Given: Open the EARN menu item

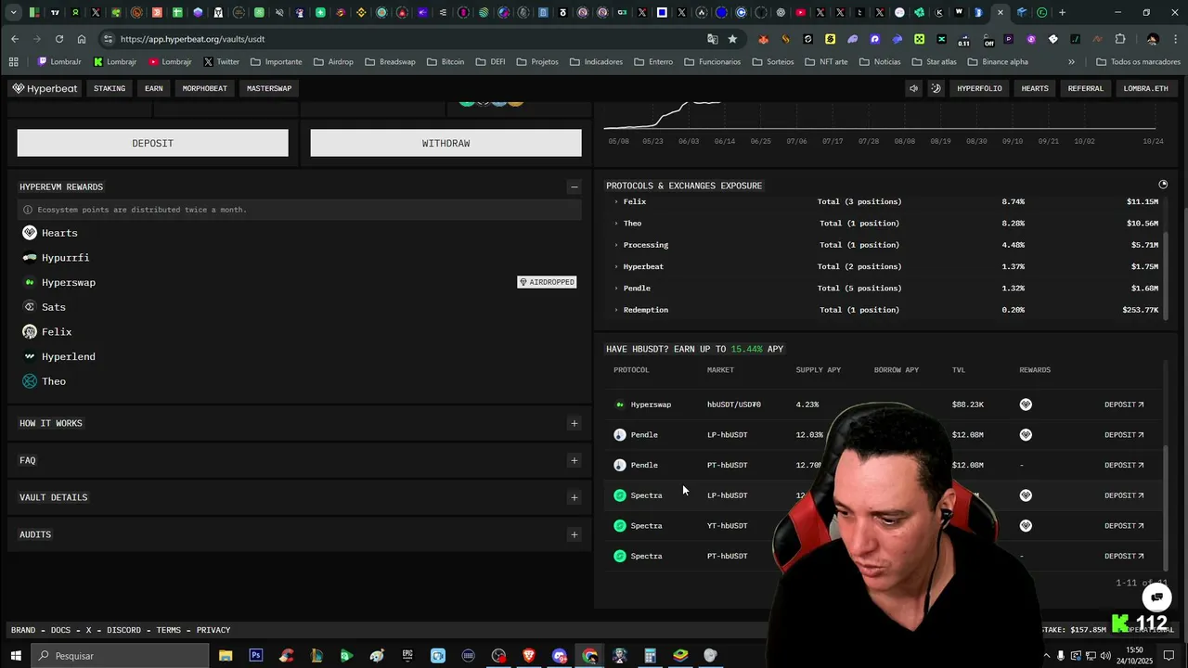Looking at the screenshot, I should [x=154, y=88].
